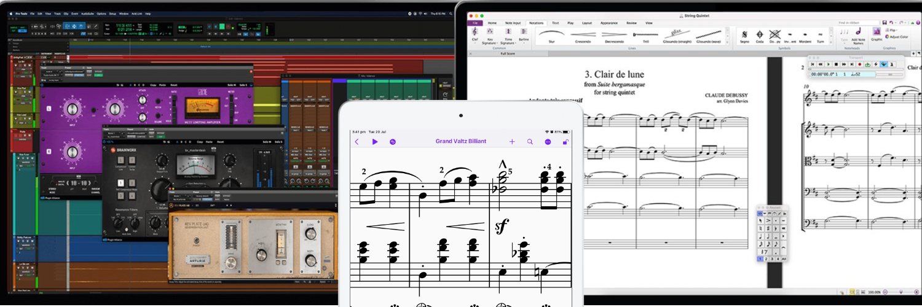This screenshot has width=922, height=307.
Task: Click the Find in ribbon search field
Action: pos(858,23)
